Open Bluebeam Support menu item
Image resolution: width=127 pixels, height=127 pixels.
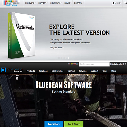[94, 71]
